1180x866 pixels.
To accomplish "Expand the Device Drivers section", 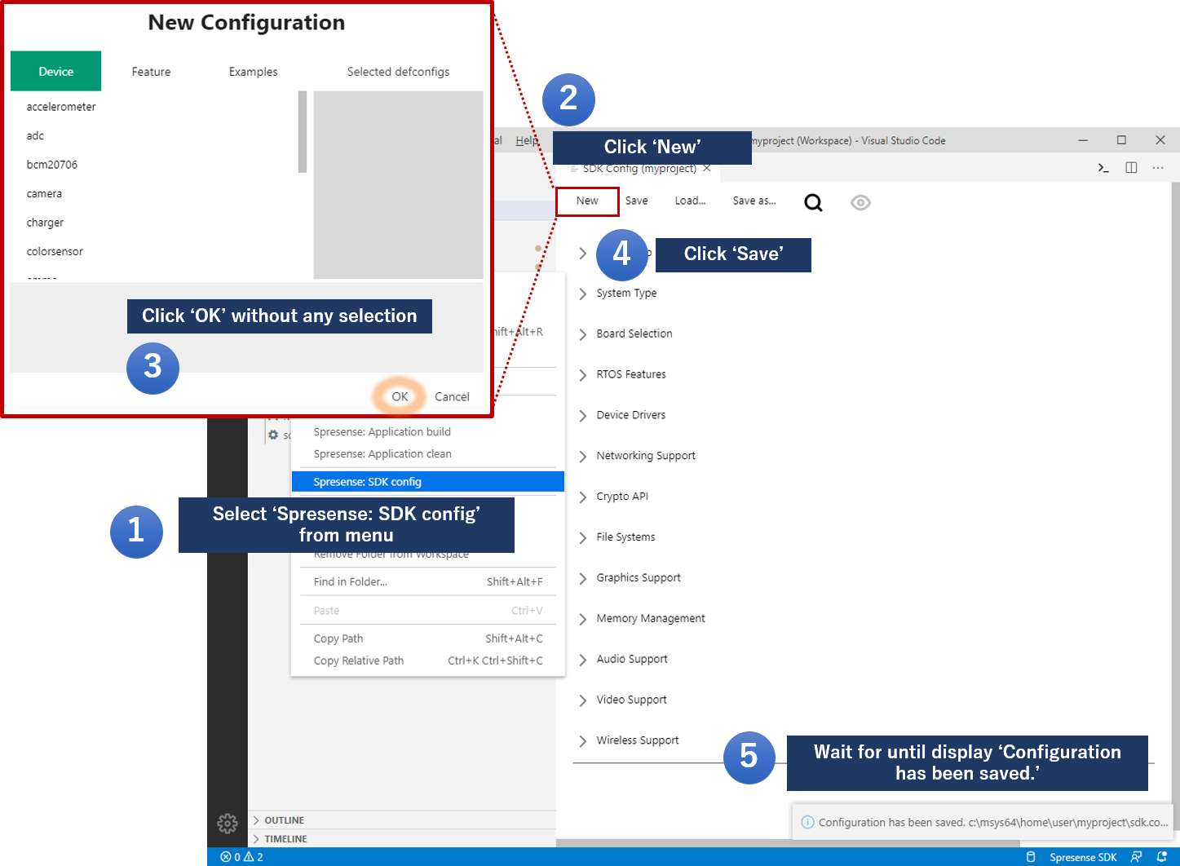I will [630, 415].
